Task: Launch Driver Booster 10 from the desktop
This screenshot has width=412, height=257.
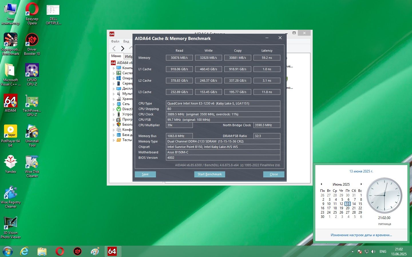Action: coord(32,43)
